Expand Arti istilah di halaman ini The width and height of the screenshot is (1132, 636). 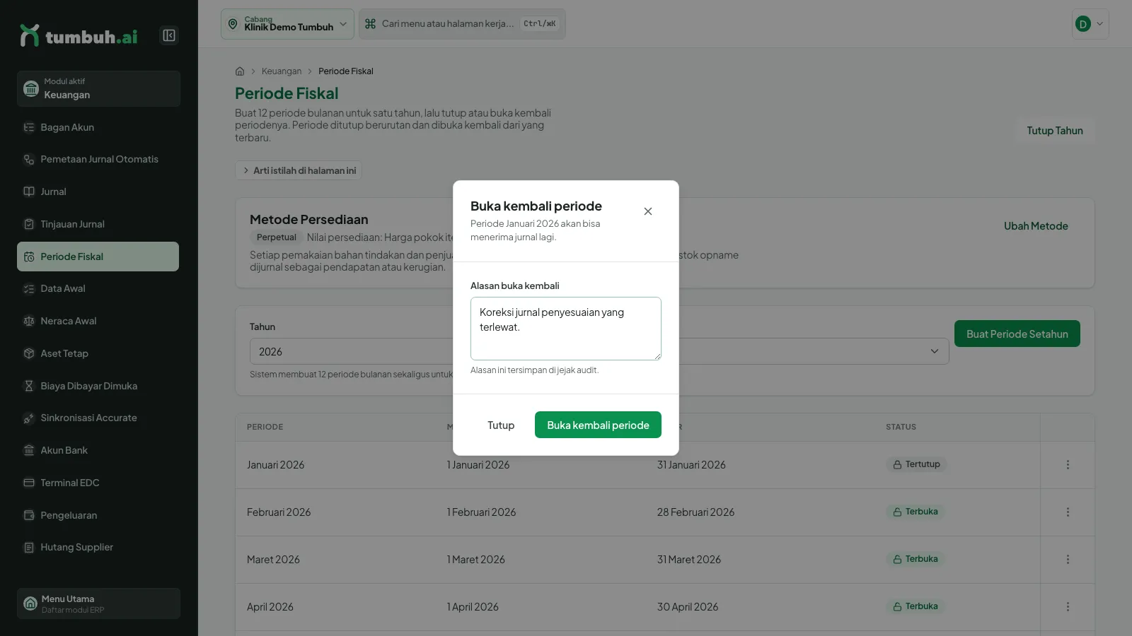(299, 170)
